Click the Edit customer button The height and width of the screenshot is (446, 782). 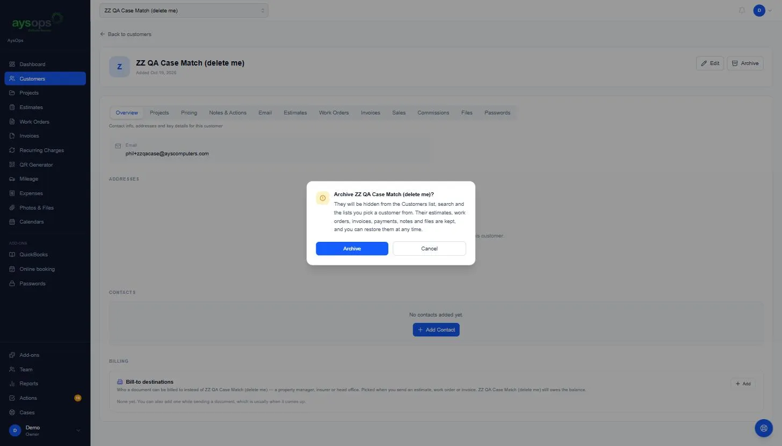pos(710,63)
